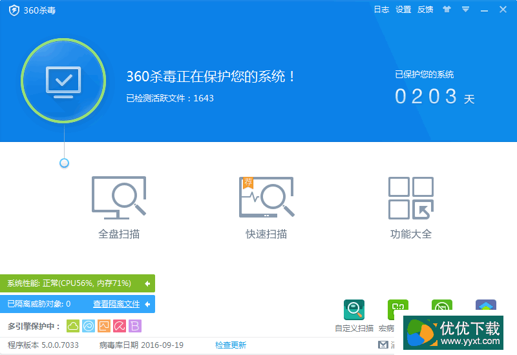Open 查看隔离文件 quarantine link

click(116, 304)
